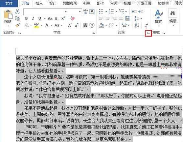Open the 文件 menu

(x=9, y=3)
